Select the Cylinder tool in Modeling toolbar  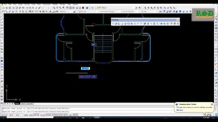[128, 24]
